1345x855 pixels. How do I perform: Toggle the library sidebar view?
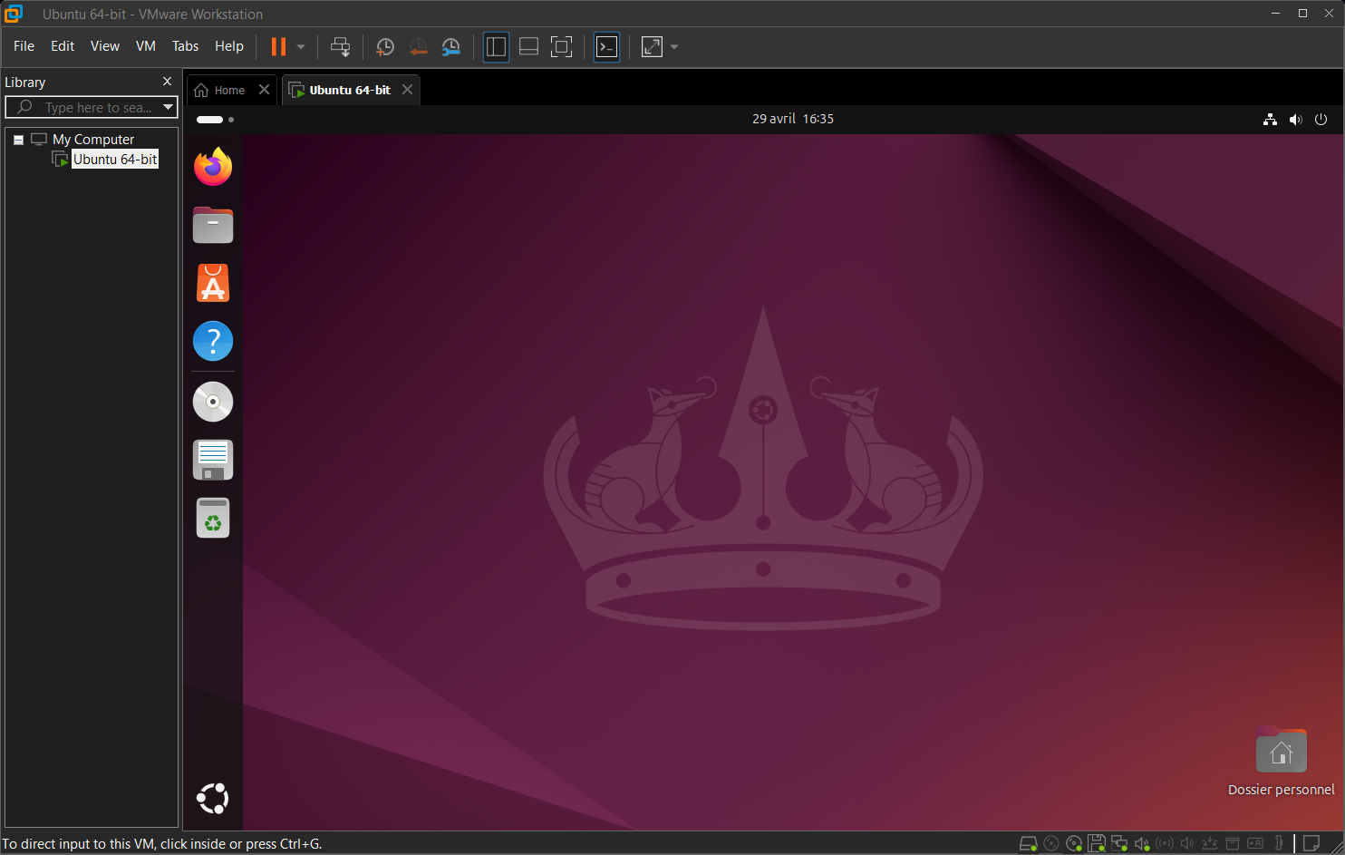496,47
